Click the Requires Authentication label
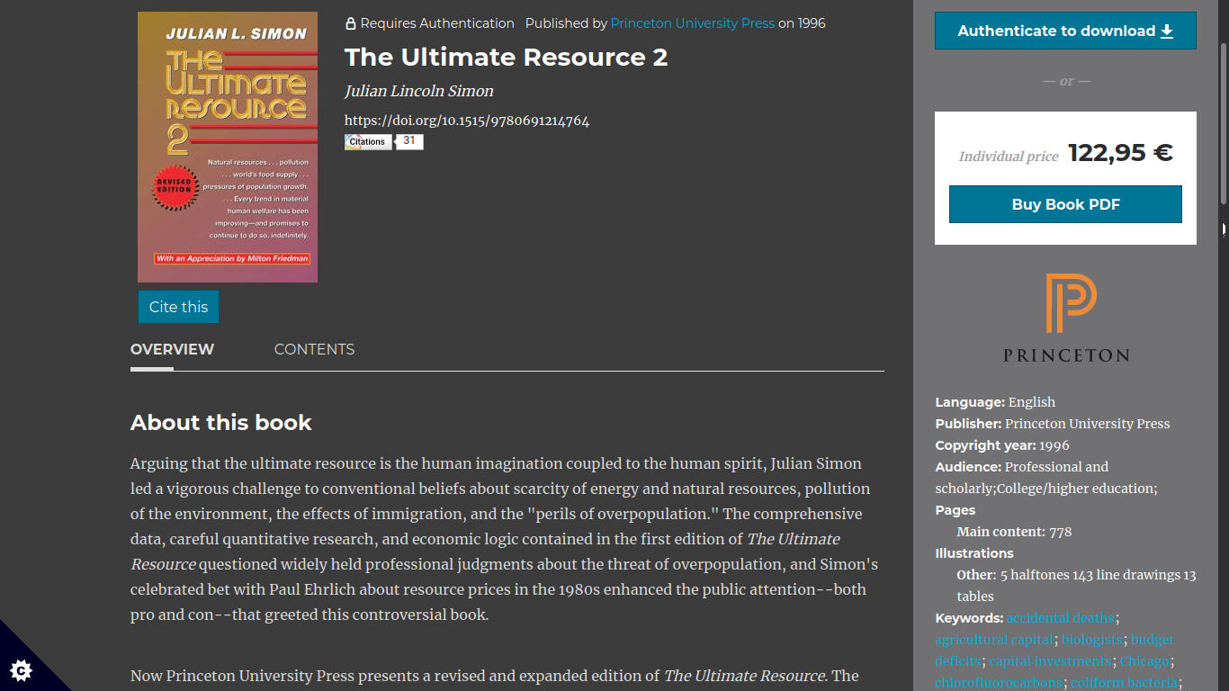1229x691 pixels. [x=437, y=23]
